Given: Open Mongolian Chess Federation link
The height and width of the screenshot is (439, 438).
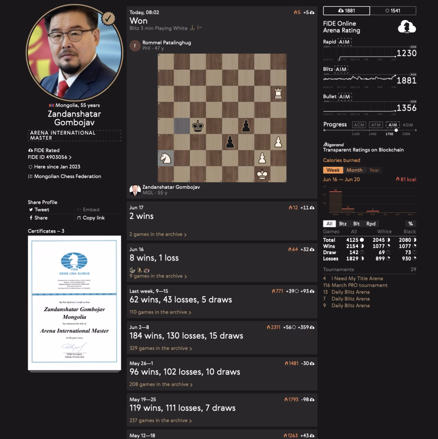Looking at the screenshot, I should pos(67,177).
